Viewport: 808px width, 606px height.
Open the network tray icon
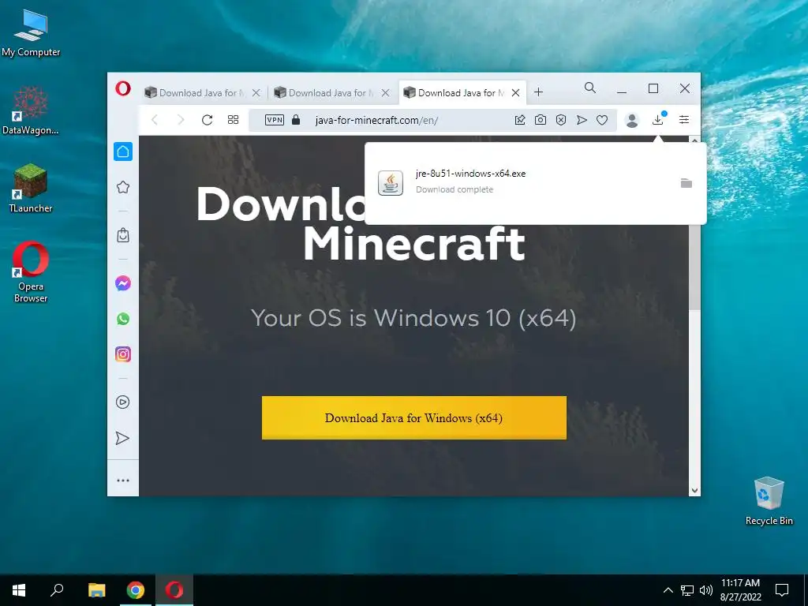(687, 590)
